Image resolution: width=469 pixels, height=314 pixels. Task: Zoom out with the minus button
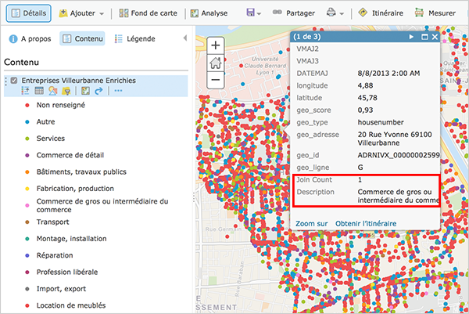coord(216,80)
